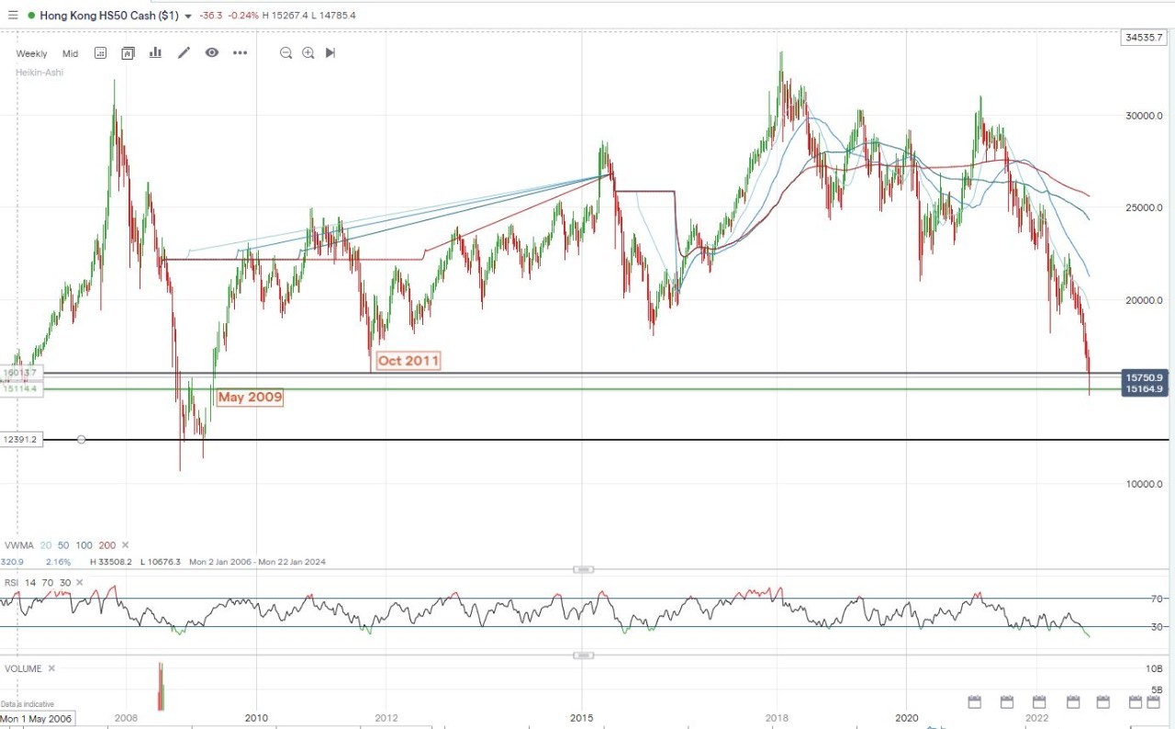Viewport: 1175px width, 729px height.
Task: Click the 15164.9 price tag on right axis
Action: click(1146, 389)
